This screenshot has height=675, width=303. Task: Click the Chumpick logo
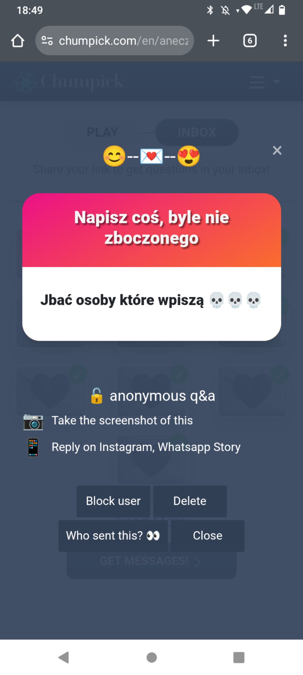click(69, 82)
